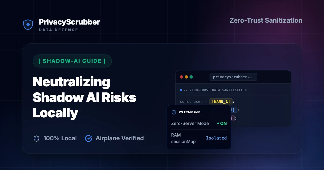
Task: Click the RAM sessionMap label
Action: click(183, 138)
